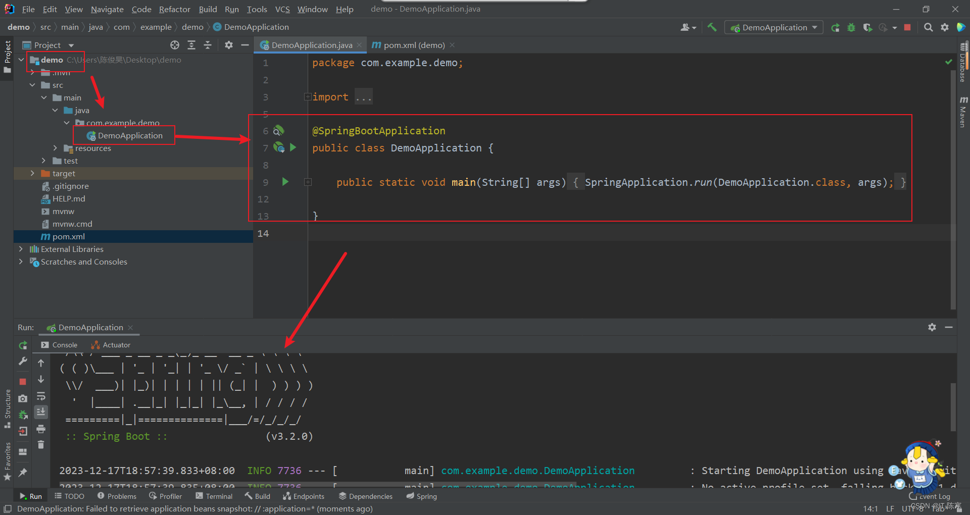Open the VCS menu
970x515 pixels.
(x=282, y=9)
